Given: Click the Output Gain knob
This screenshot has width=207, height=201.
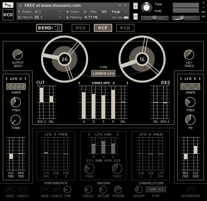Looking at the screenshot, I should 17,55.
